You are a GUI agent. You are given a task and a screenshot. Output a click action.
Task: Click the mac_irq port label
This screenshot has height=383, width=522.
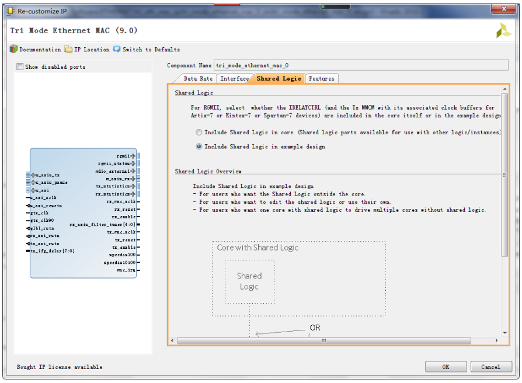click(x=126, y=270)
